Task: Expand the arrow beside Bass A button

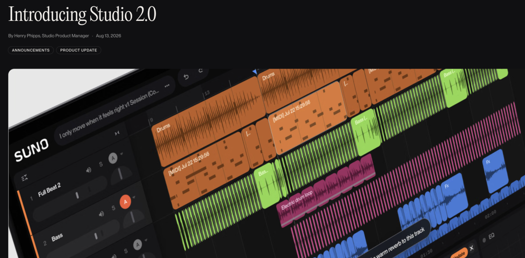Action: tap(134, 197)
